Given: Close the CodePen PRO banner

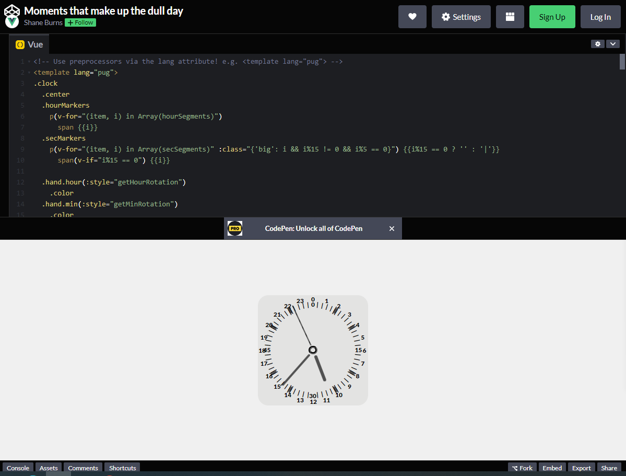Looking at the screenshot, I should point(392,228).
